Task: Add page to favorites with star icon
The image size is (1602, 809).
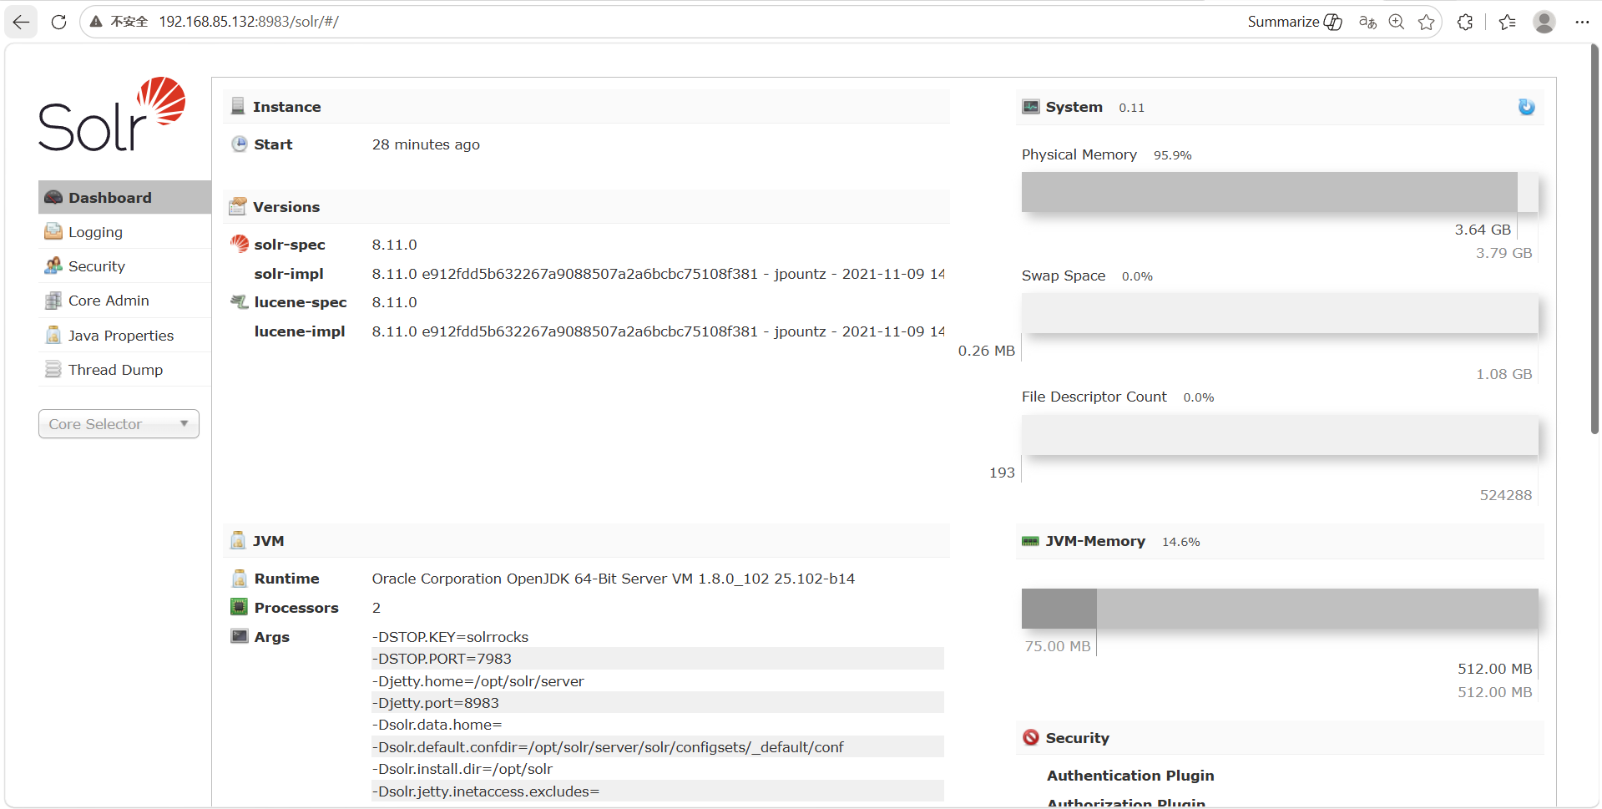Action: click(1427, 22)
